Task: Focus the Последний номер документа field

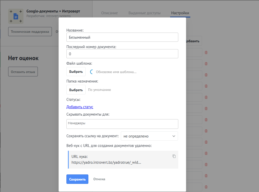Action: point(122,54)
